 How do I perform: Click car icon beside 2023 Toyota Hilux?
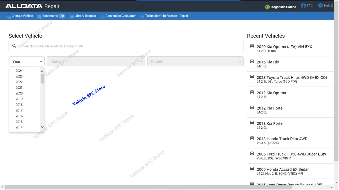pyautogui.click(x=252, y=77)
